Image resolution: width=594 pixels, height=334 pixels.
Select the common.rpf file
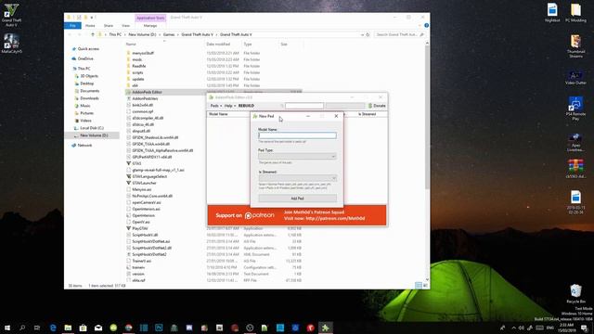click(x=143, y=111)
